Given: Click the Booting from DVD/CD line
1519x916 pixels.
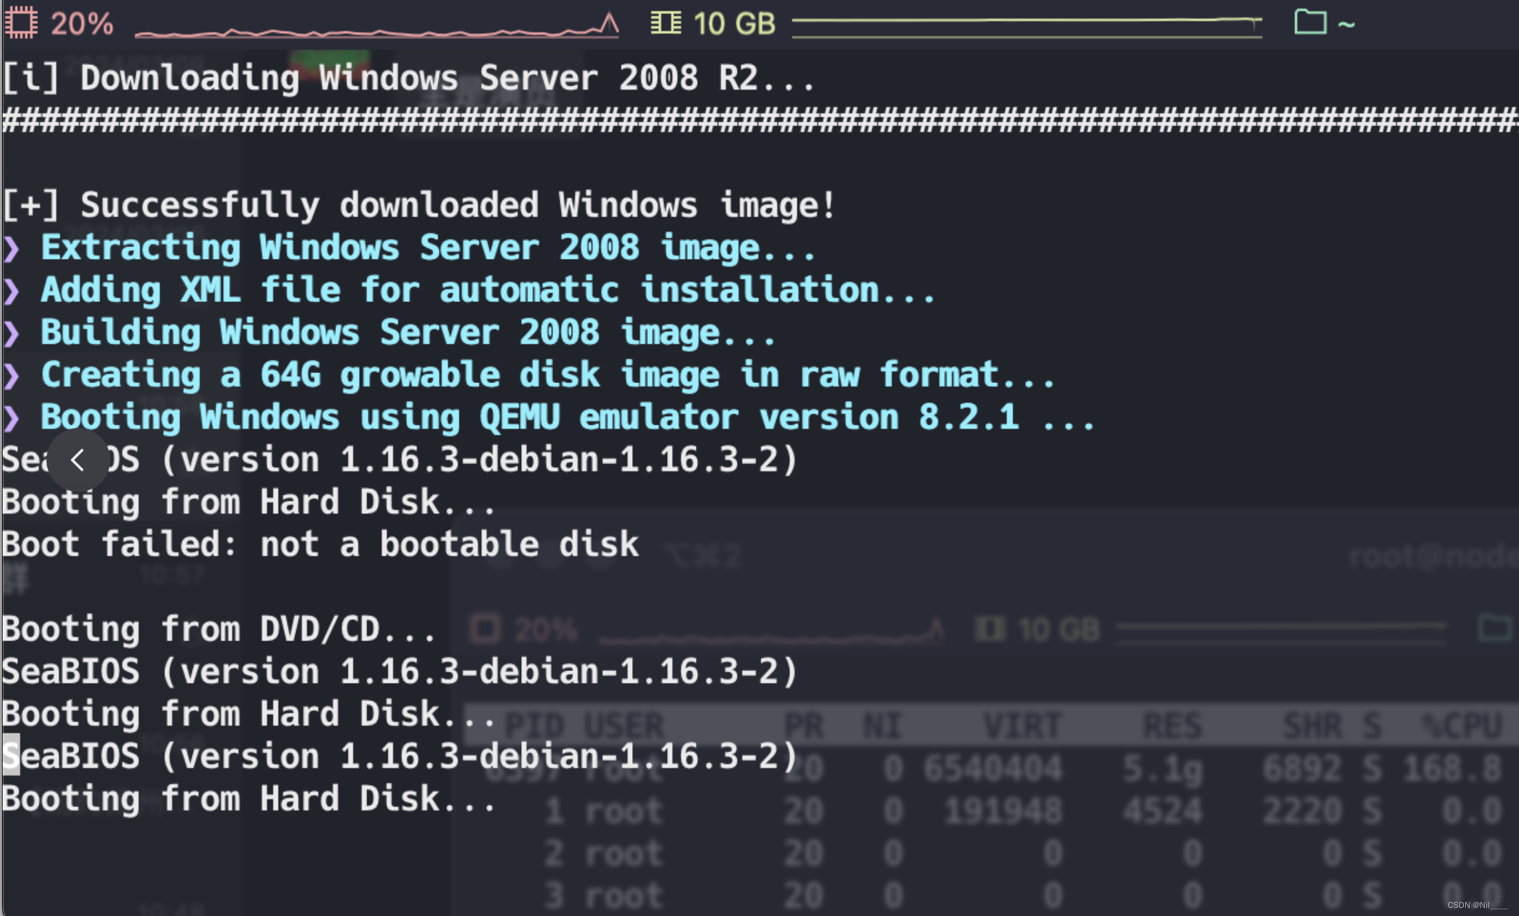Looking at the screenshot, I should [219, 629].
